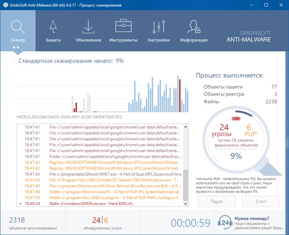
Task: Click the circular 9% progress indicator
Action: click(236, 156)
